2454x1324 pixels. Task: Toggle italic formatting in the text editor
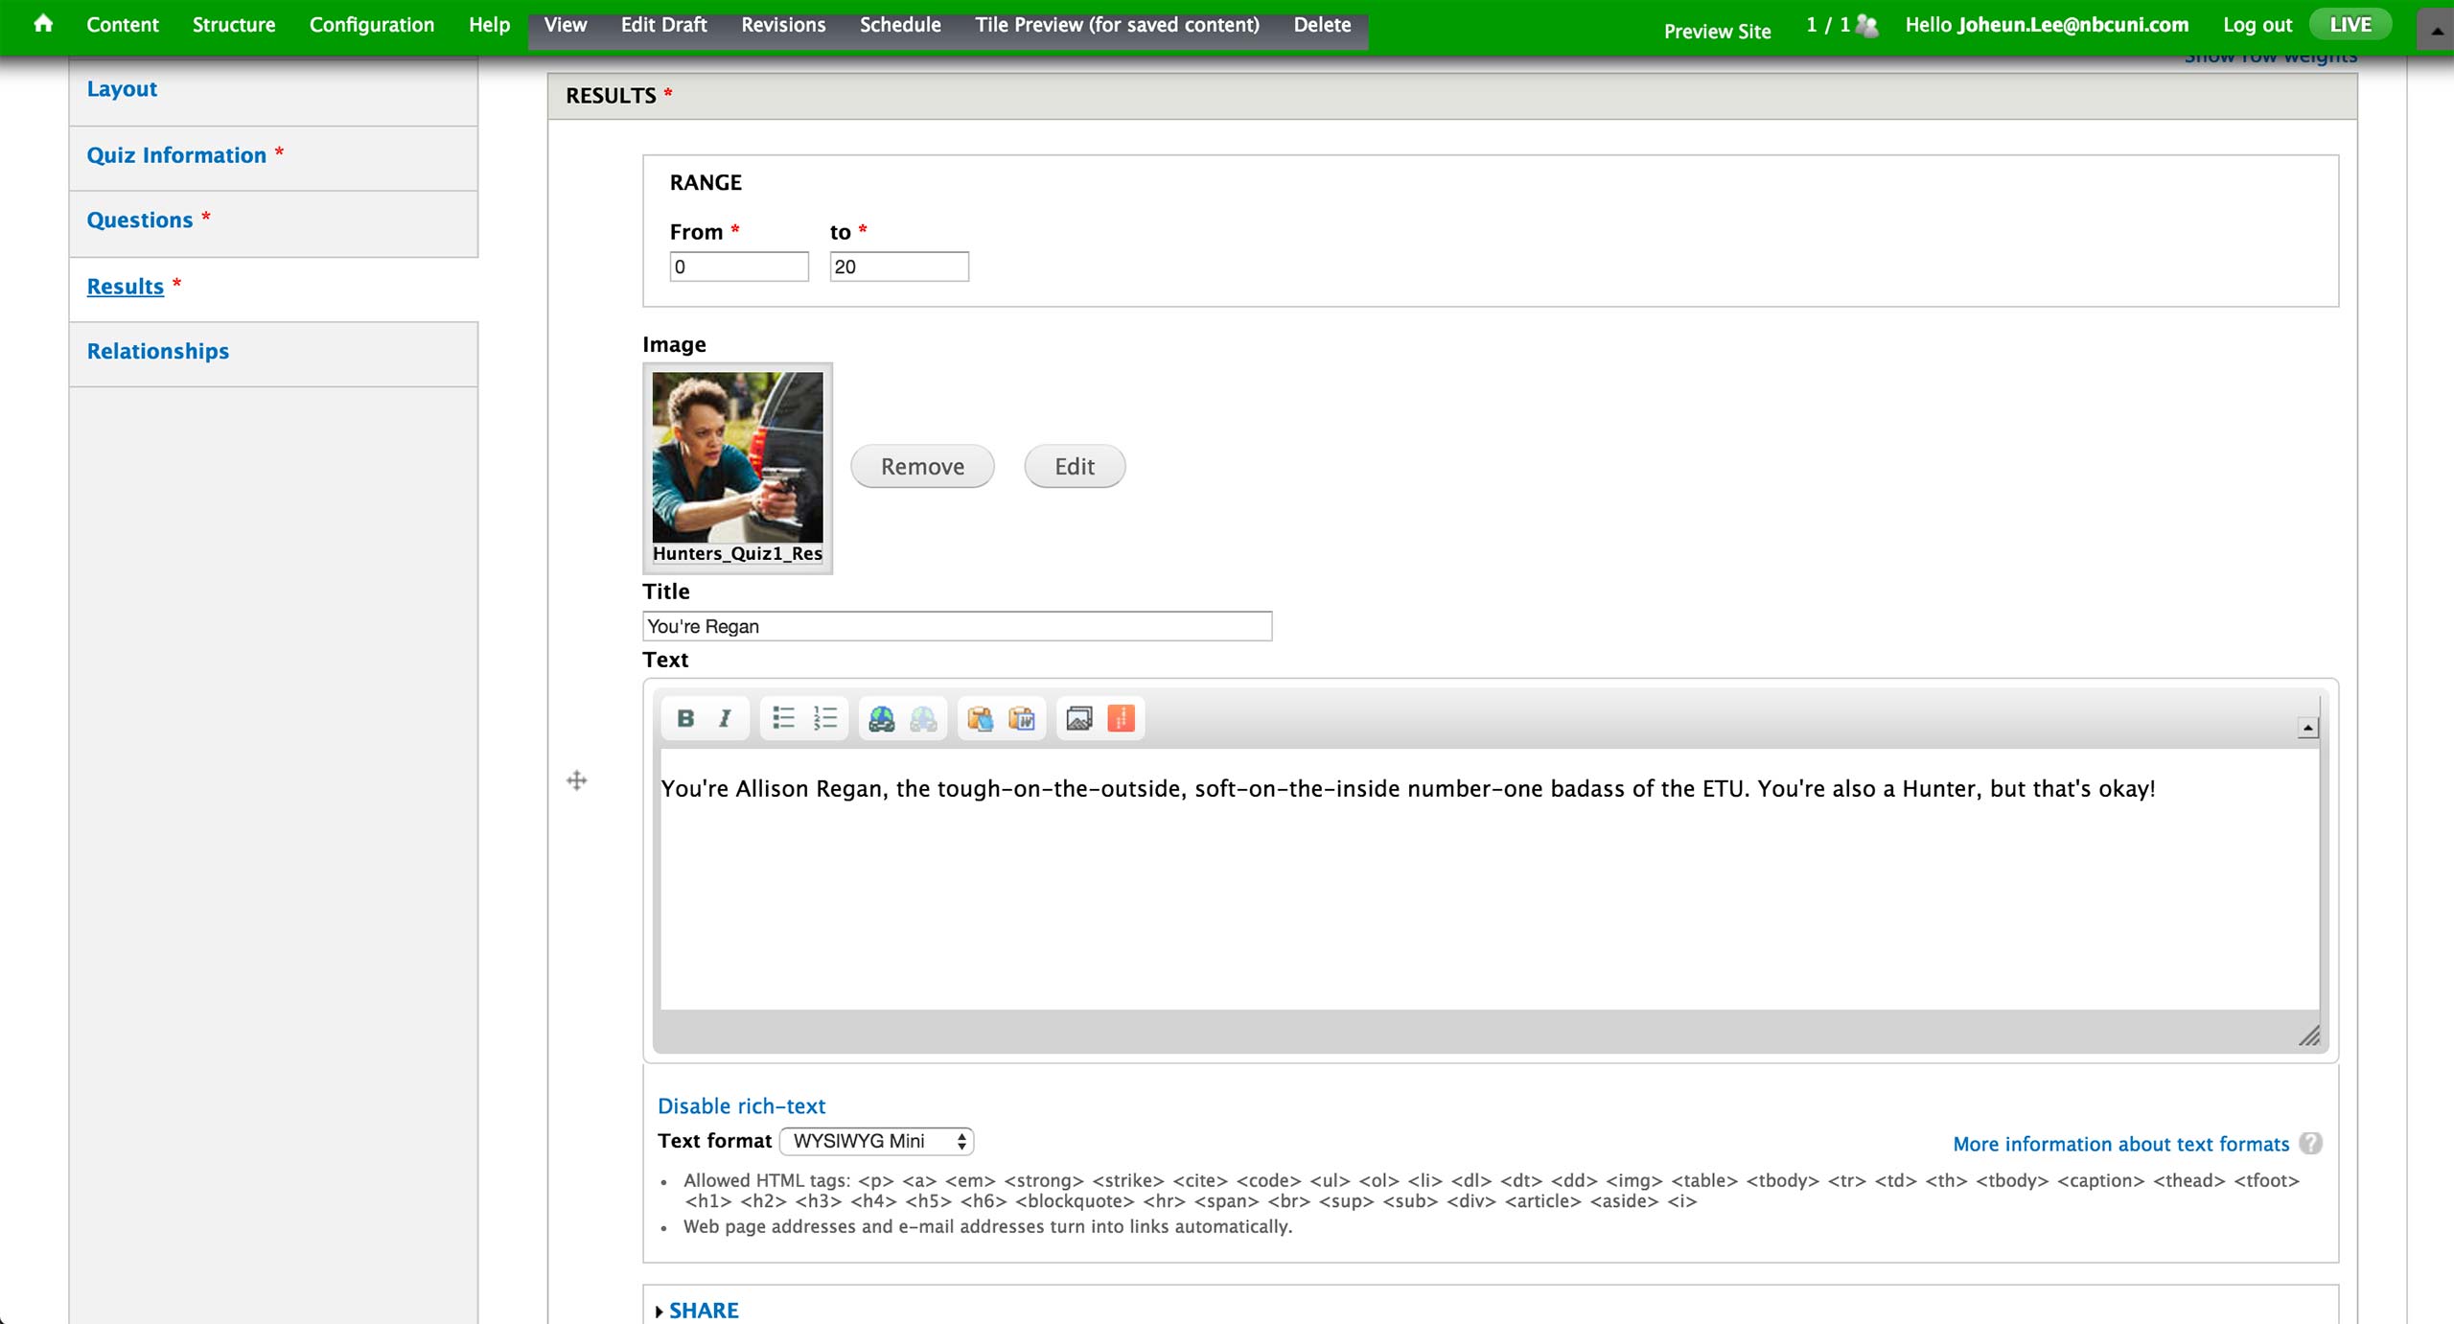[725, 718]
